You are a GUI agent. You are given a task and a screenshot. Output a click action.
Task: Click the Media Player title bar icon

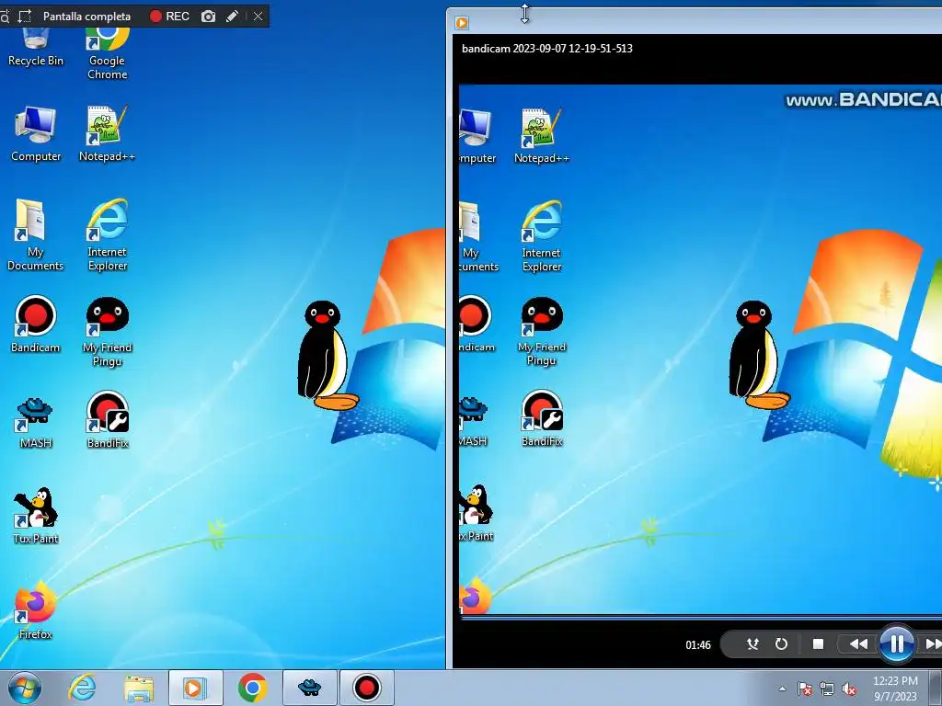pos(462,23)
